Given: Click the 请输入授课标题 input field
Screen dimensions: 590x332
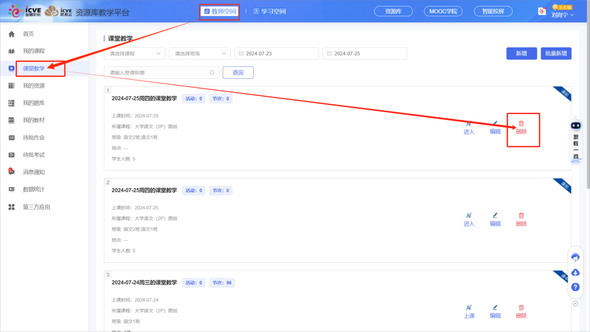Looking at the screenshot, I should [x=156, y=73].
